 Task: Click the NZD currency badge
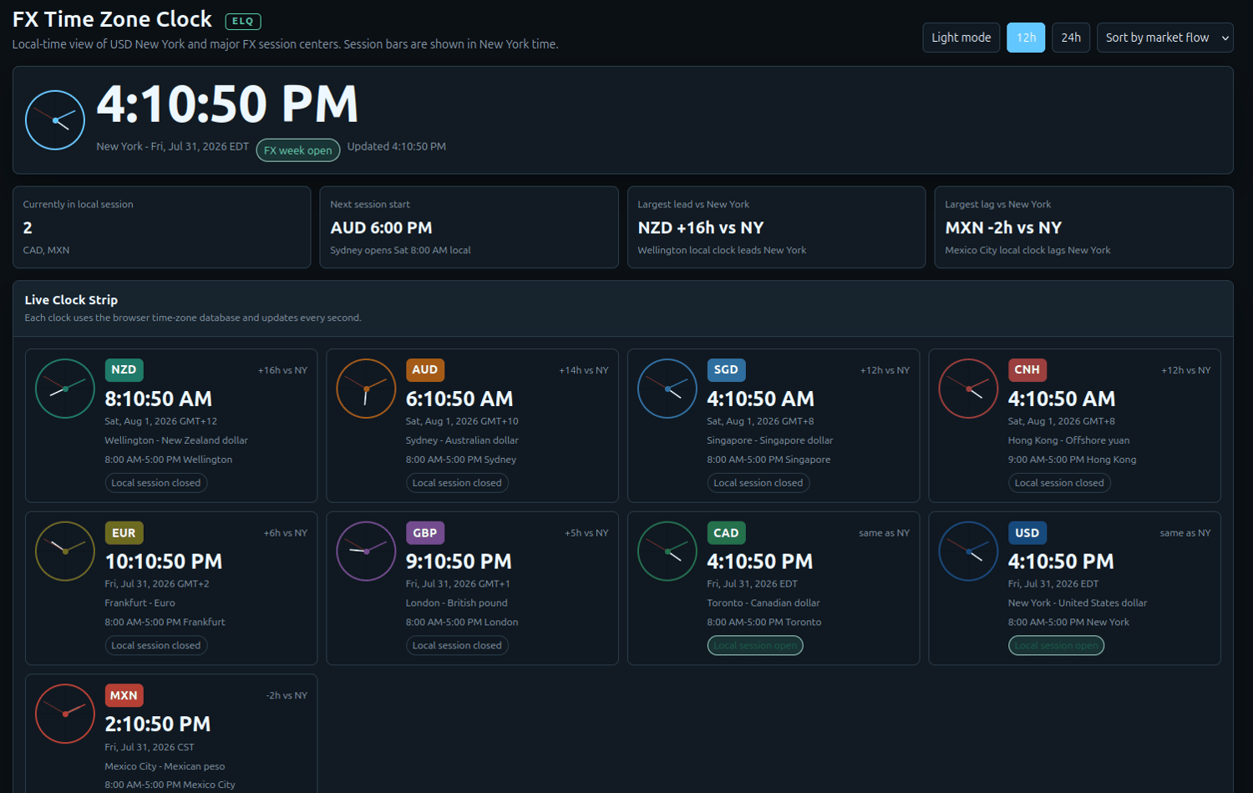coord(124,370)
